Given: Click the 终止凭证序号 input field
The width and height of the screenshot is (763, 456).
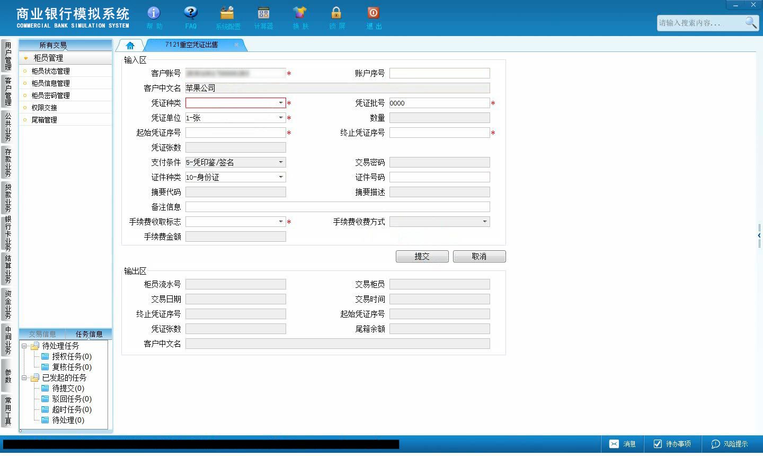Looking at the screenshot, I should (x=440, y=133).
